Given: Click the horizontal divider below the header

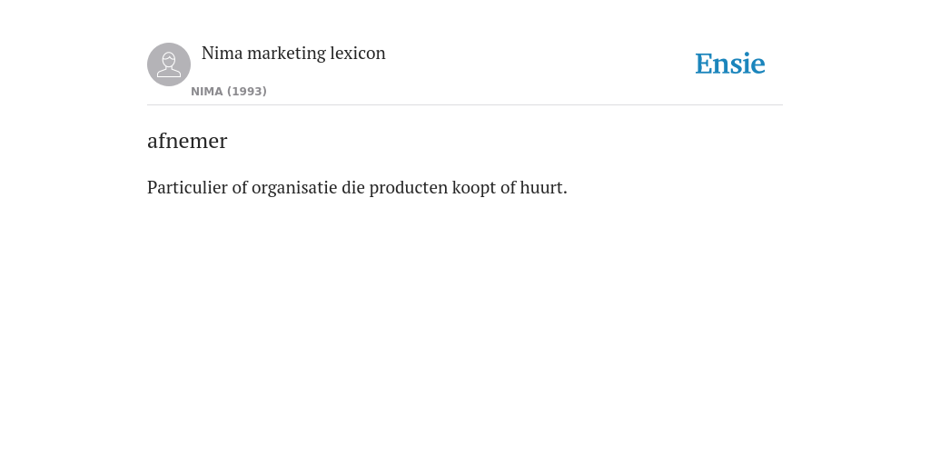Looking at the screenshot, I should tap(465, 105).
